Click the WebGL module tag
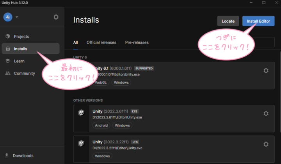The height and width of the screenshot is (164, 281). point(101,83)
